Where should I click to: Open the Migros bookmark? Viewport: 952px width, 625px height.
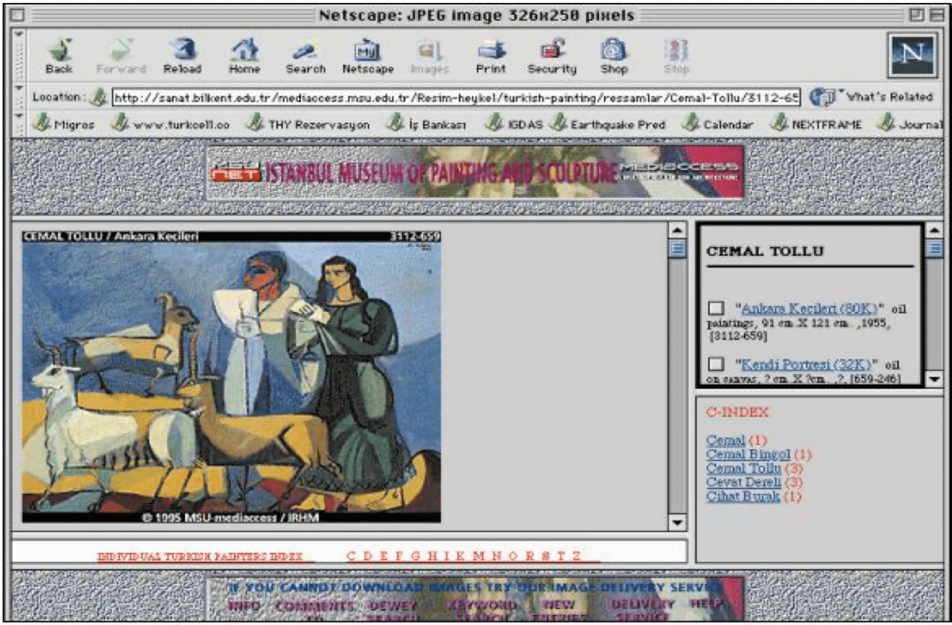64,124
